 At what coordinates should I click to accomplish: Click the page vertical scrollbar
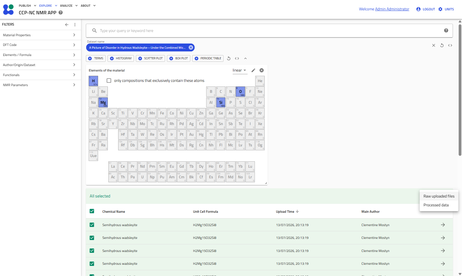click(460, 90)
